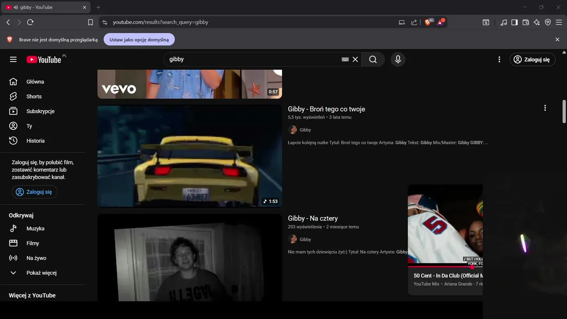Open Leo AI sparkle icon

coord(537,22)
